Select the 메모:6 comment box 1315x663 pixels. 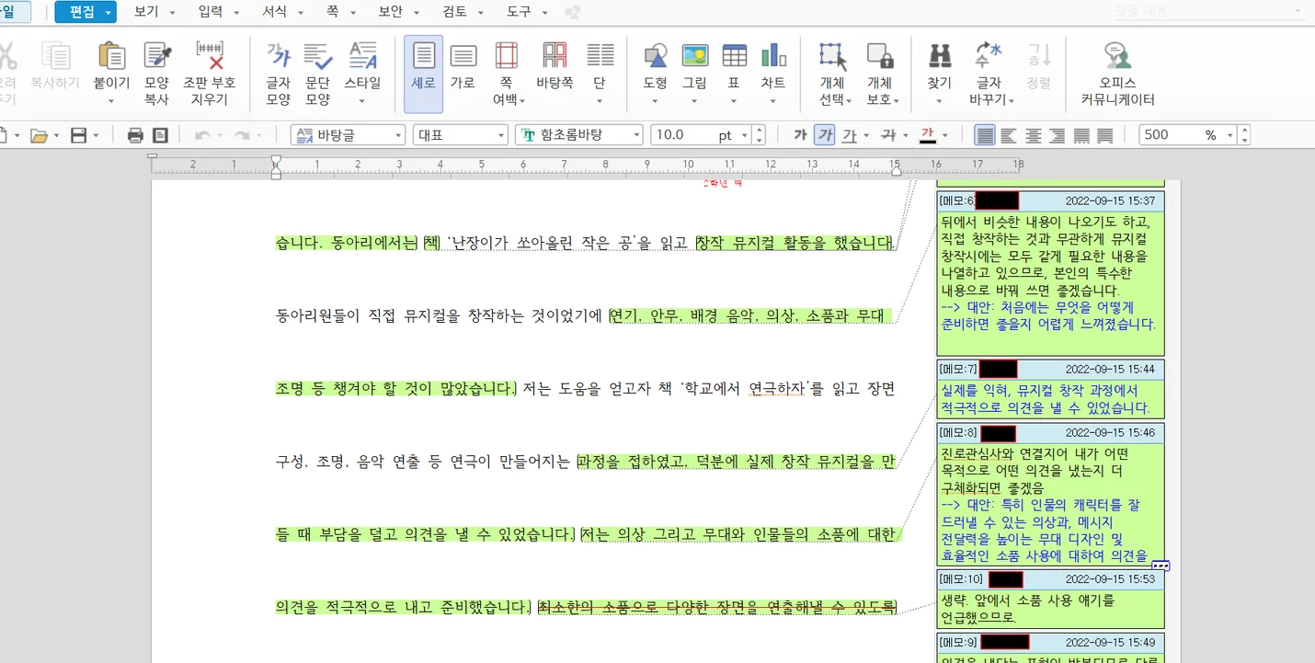click(x=1050, y=273)
